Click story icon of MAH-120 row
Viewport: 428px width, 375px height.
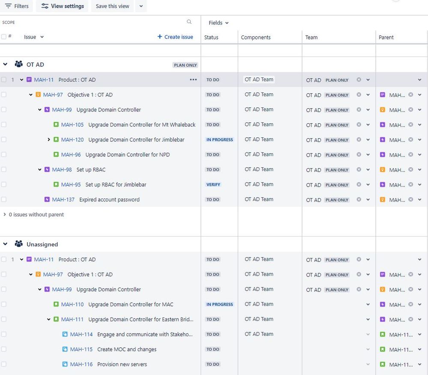pyautogui.click(x=56, y=140)
